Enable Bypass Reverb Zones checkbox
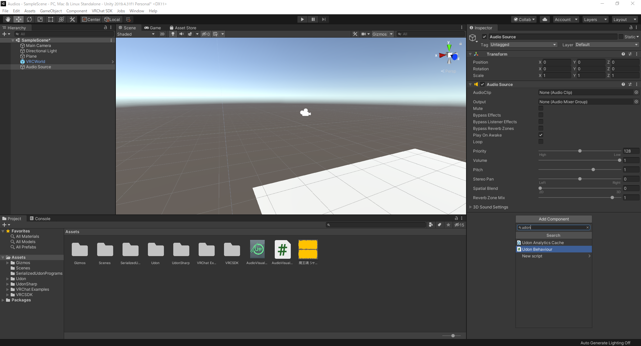Image resolution: width=641 pixels, height=346 pixels. tap(541, 129)
